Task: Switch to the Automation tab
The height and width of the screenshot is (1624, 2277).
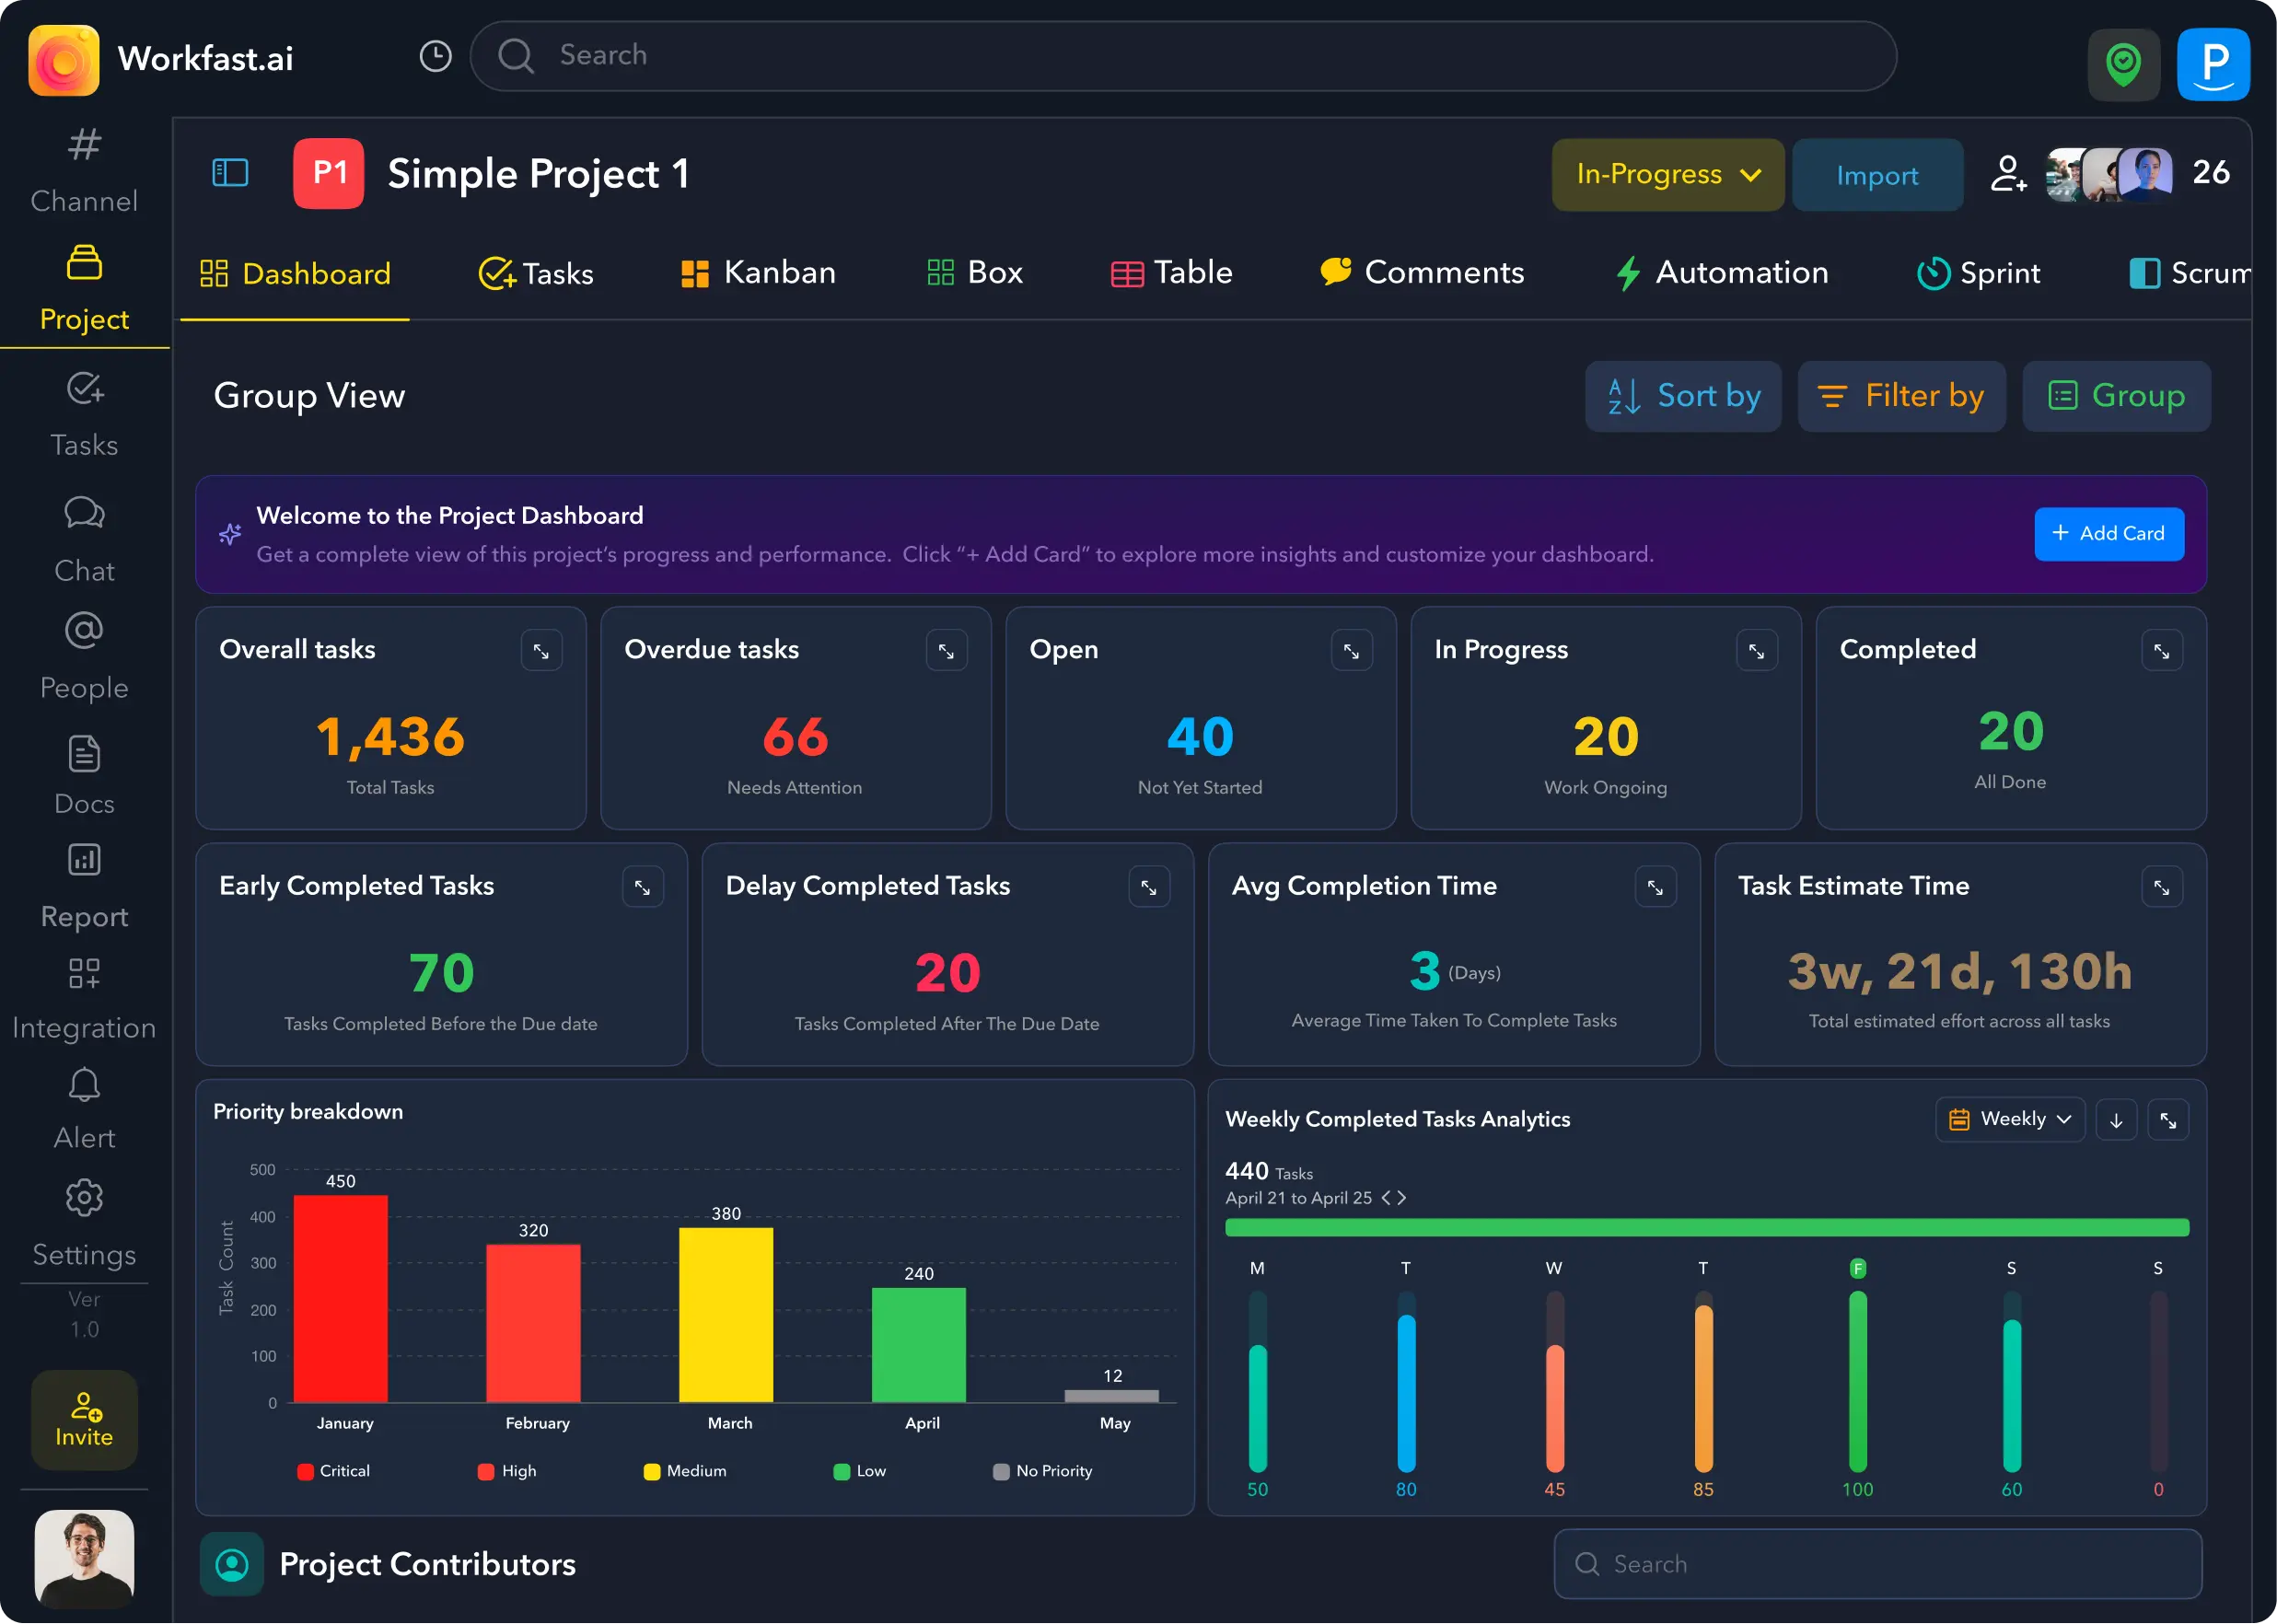Action: point(1722,273)
